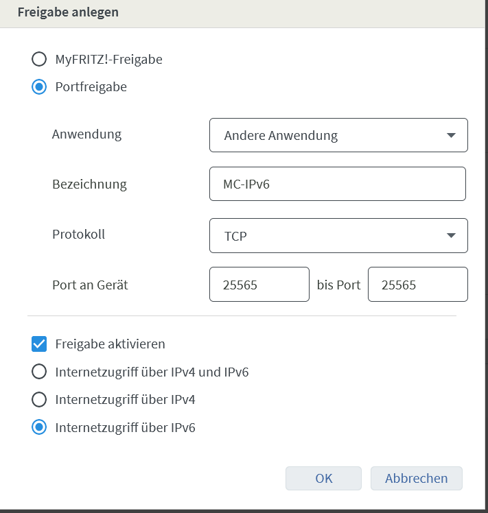Uncheck the Freigabe aktivieren checkbox
Viewport: 488px width, 513px height.
39,344
